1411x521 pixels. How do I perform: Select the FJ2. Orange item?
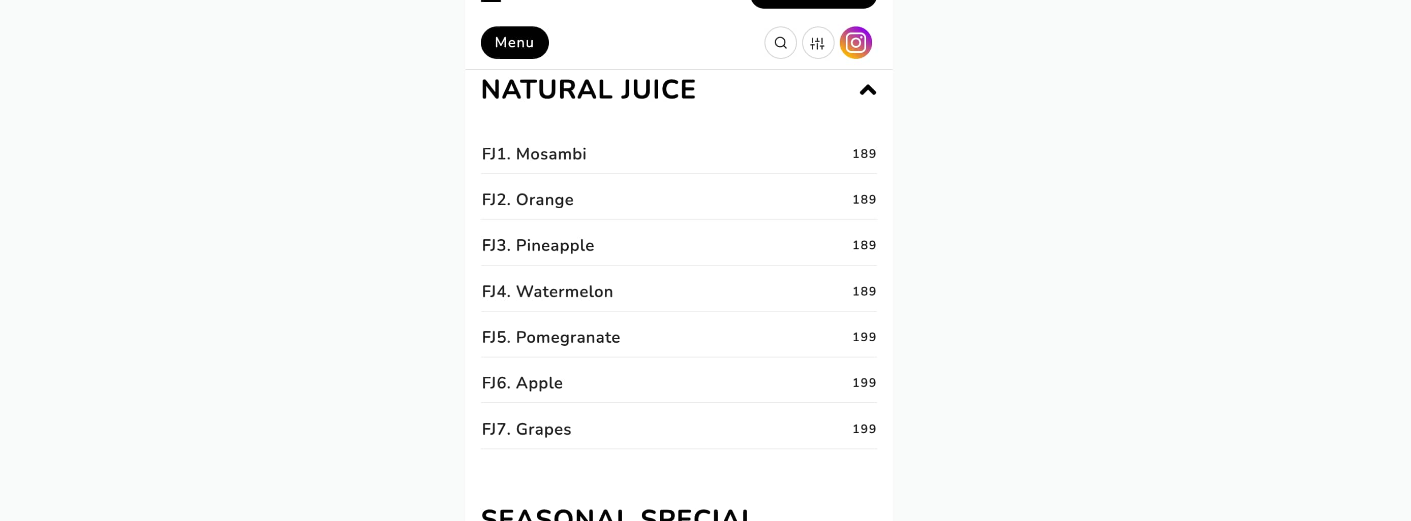[x=528, y=200]
